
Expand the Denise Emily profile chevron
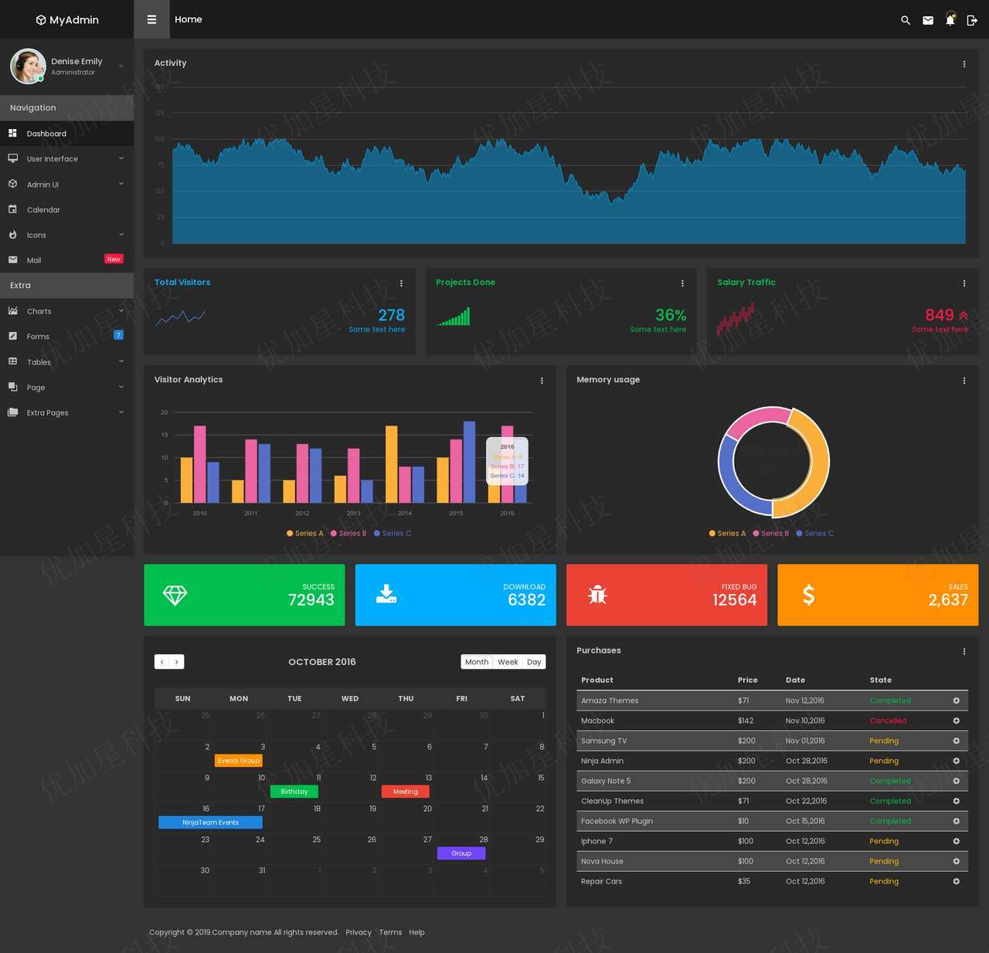coord(121,66)
